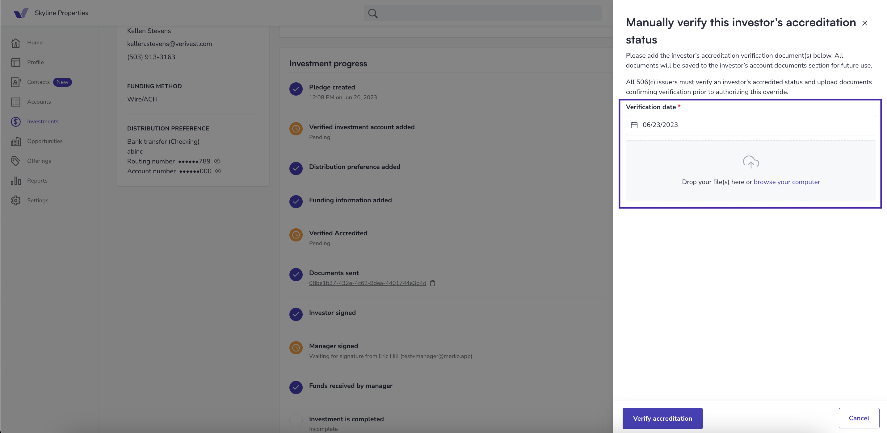The image size is (887, 433).
Task: Click the Pledge created checkmark icon
Action: 296,89
